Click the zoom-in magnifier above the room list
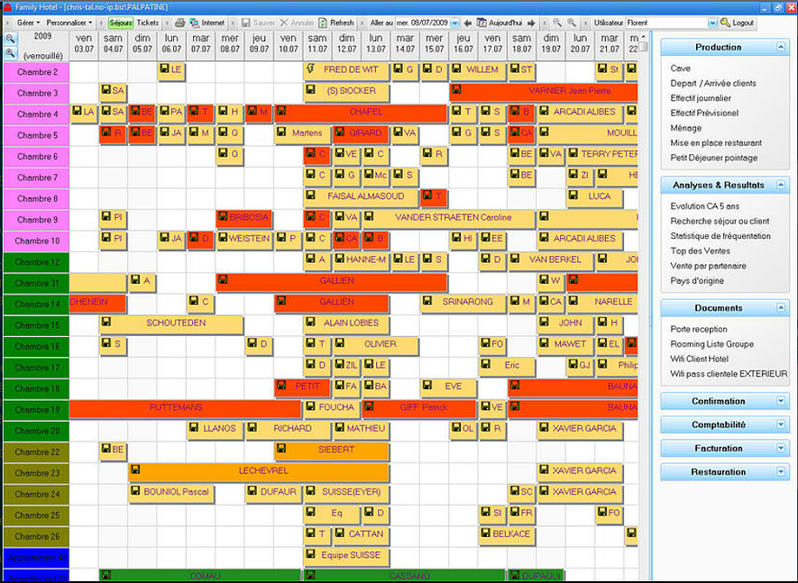This screenshot has width=798, height=583. [10, 39]
